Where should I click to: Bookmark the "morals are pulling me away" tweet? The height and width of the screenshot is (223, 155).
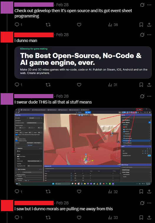point(141,217)
